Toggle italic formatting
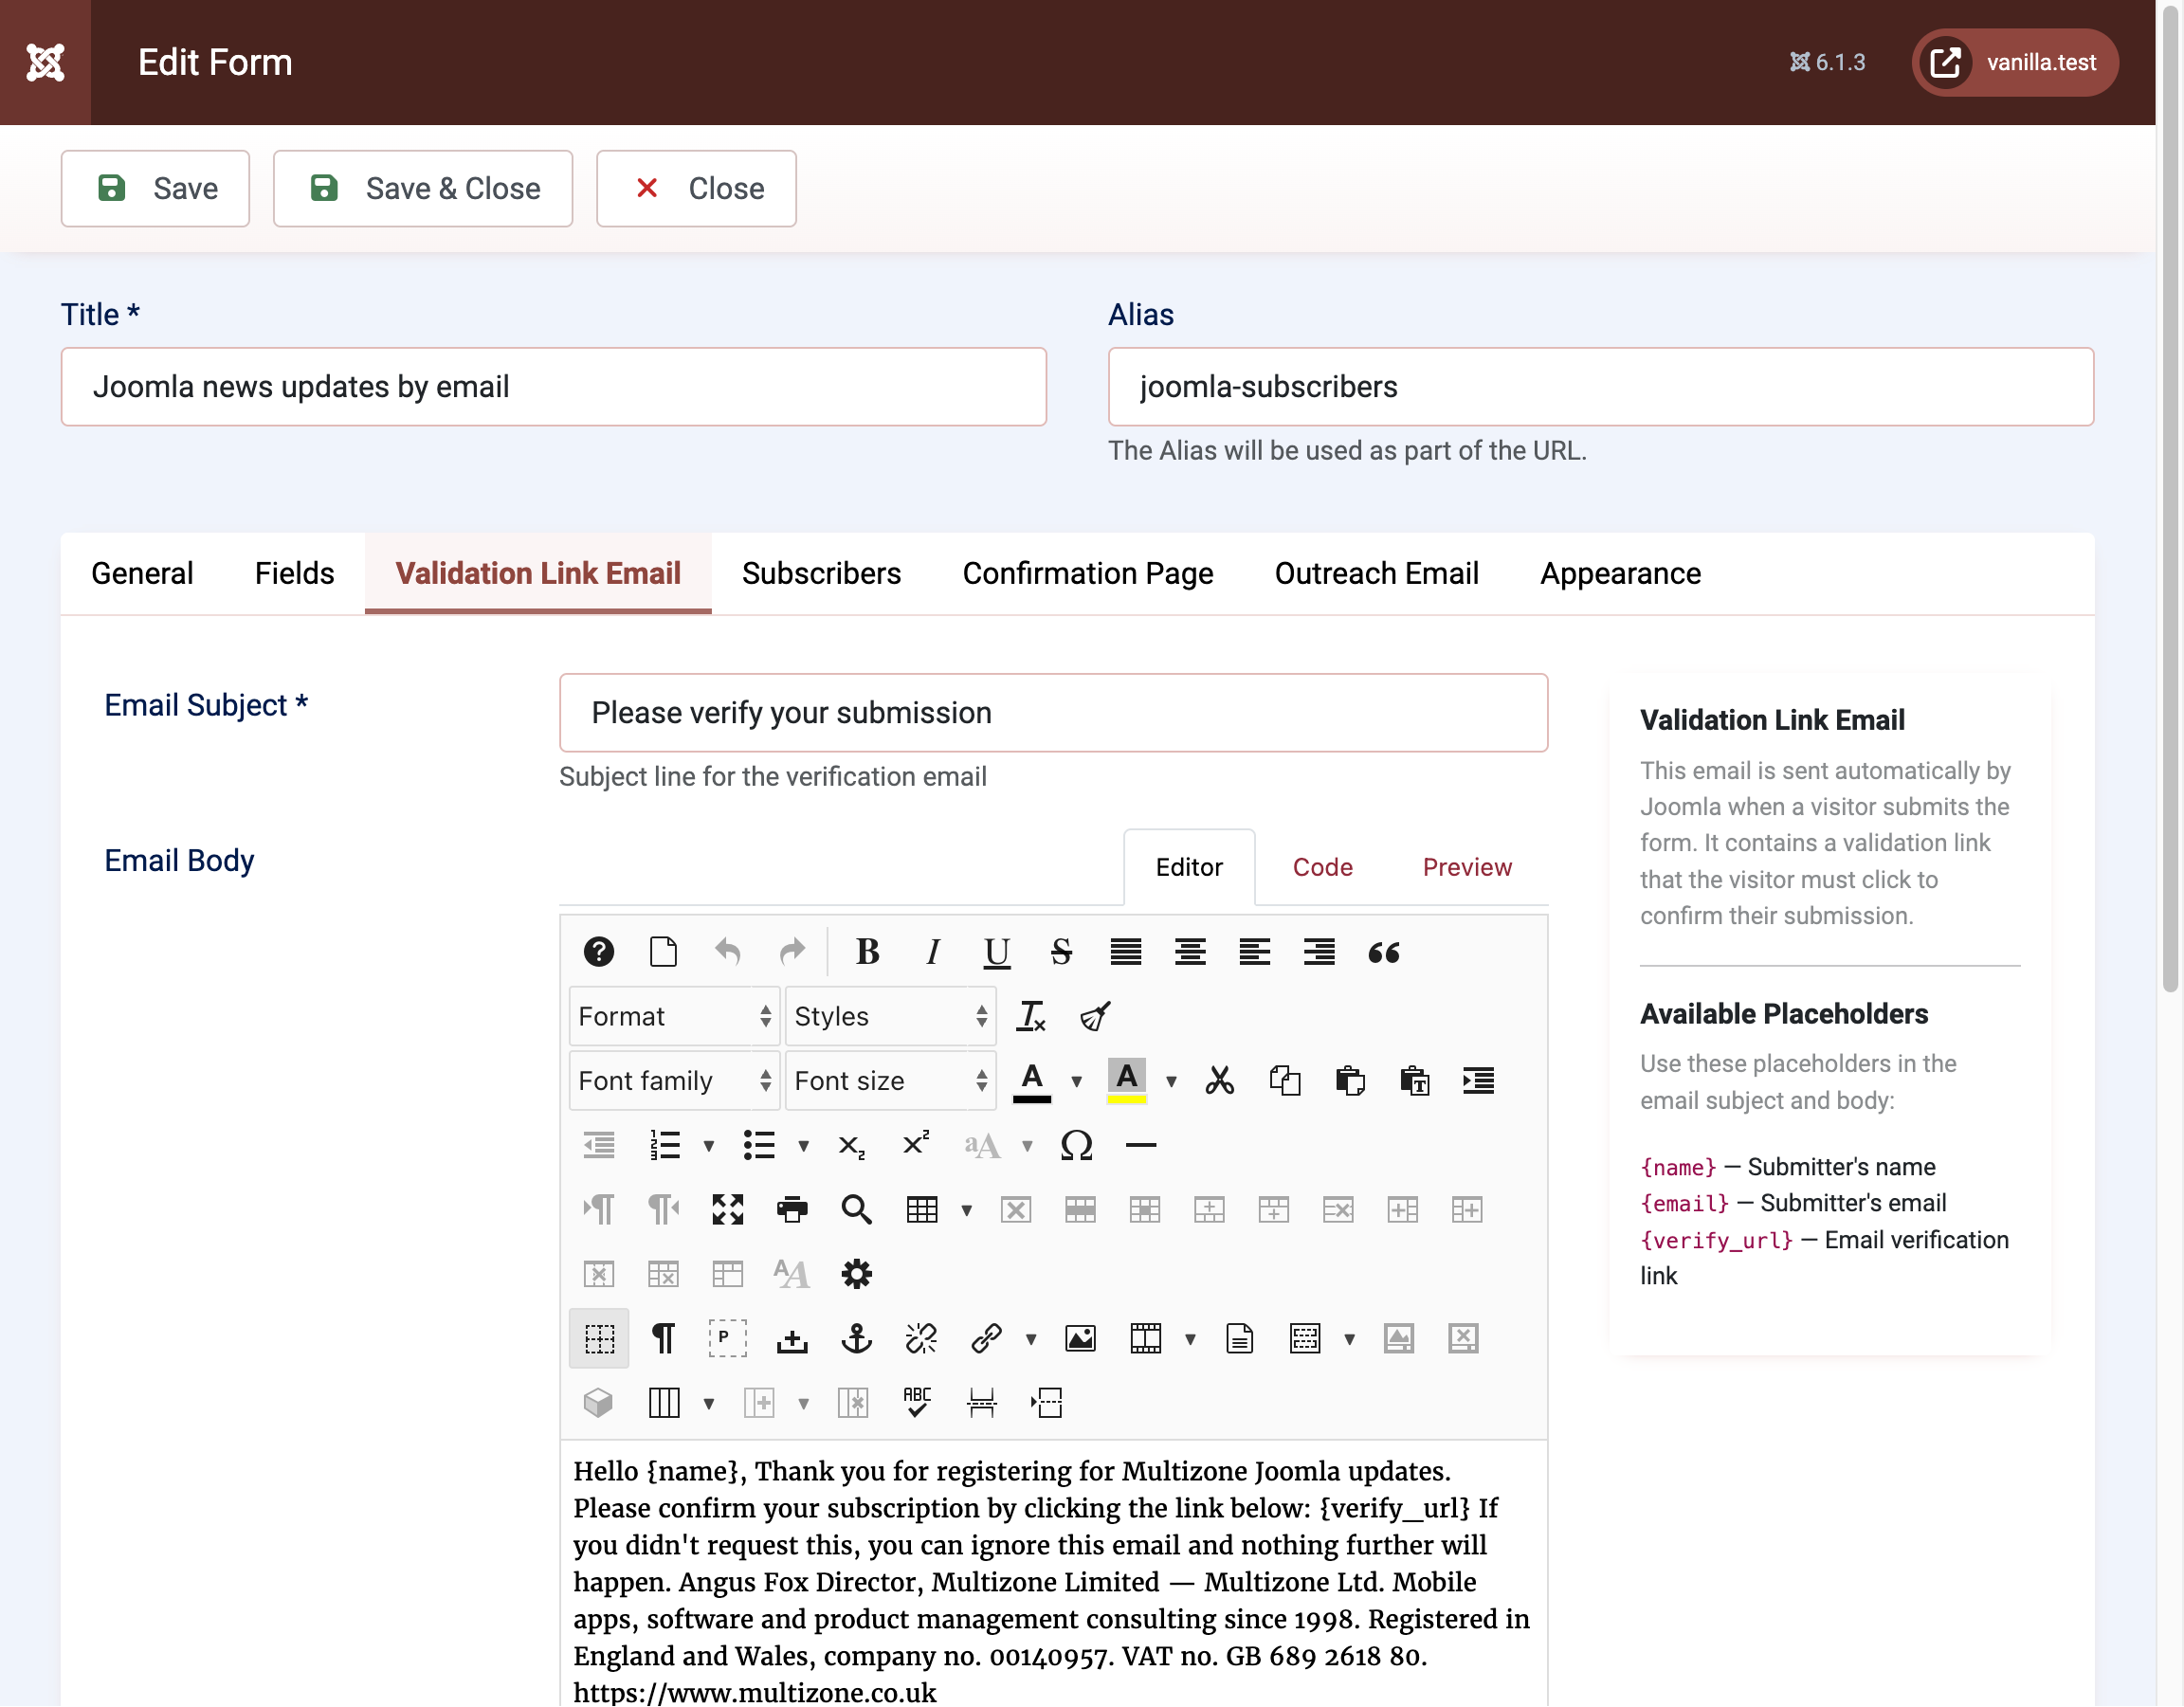The image size is (2184, 1707). 933,951
